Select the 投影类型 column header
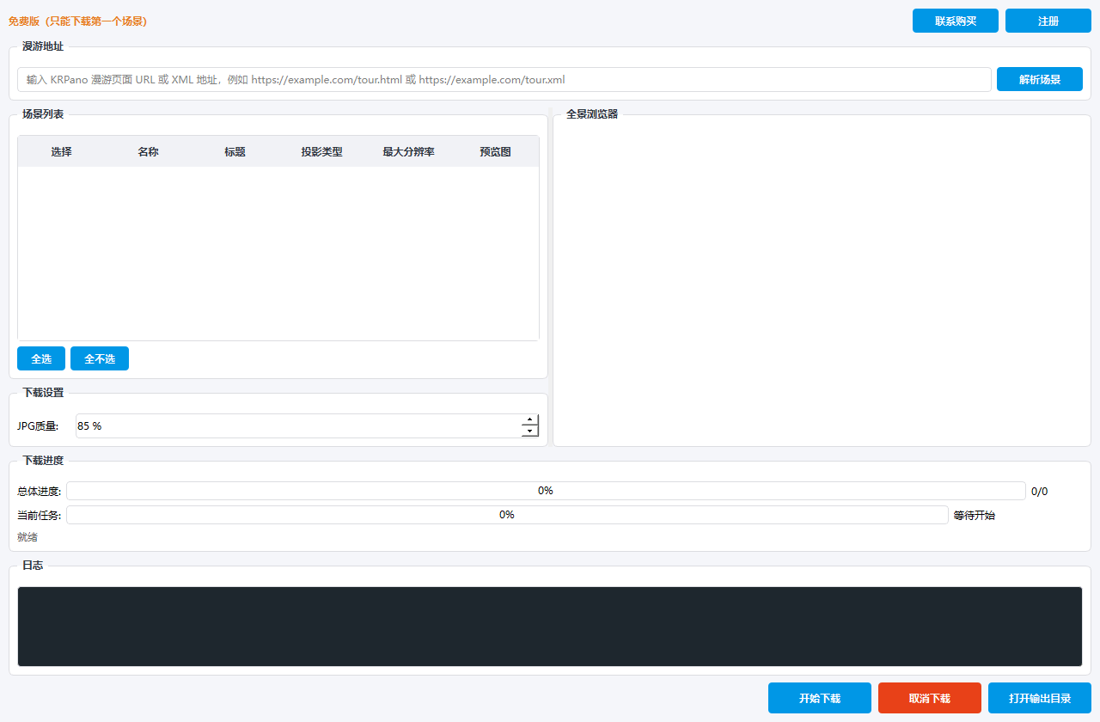 (321, 151)
